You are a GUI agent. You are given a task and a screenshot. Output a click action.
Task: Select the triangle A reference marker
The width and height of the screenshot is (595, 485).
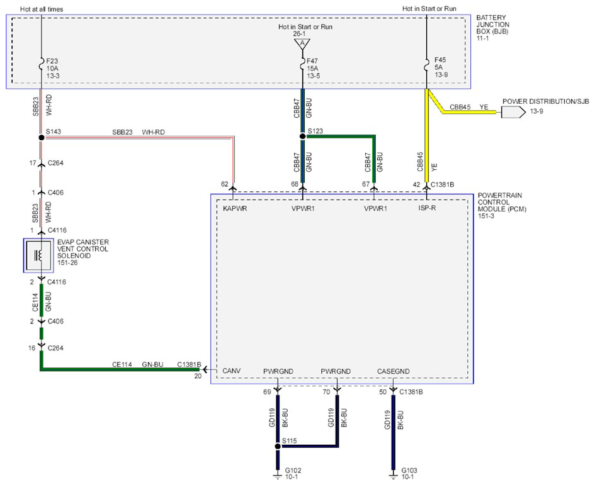(302, 44)
